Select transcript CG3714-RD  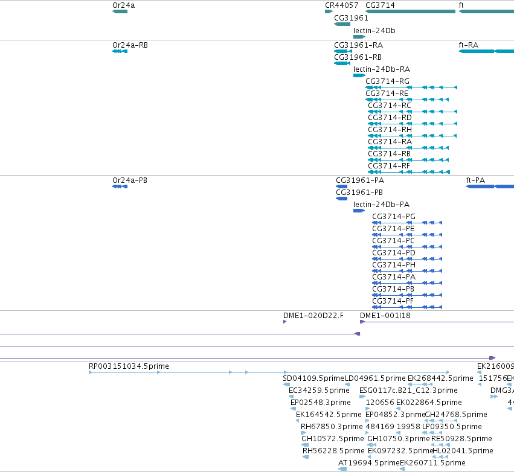point(413,124)
